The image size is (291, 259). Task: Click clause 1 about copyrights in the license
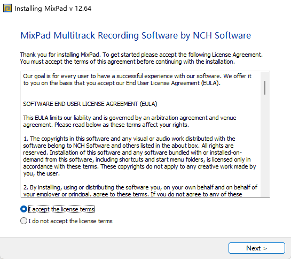(139, 156)
